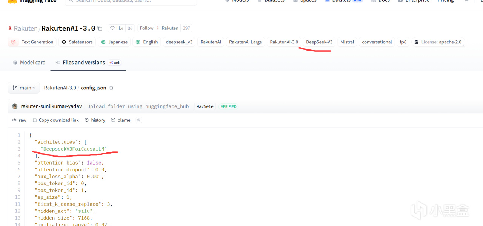The width and height of the screenshot is (483, 226).
Task: Click the Mistral tag
Action: pyautogui.click(x=347, y=42)
